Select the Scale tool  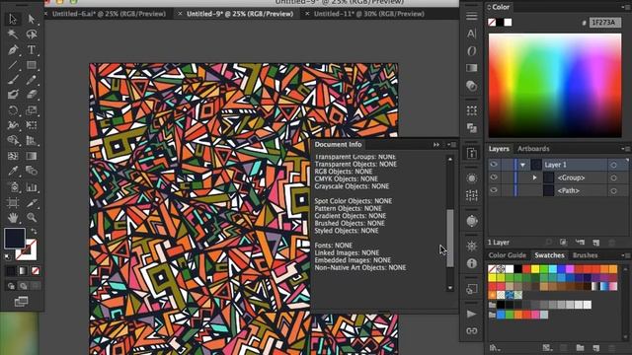tap(32, 110)
